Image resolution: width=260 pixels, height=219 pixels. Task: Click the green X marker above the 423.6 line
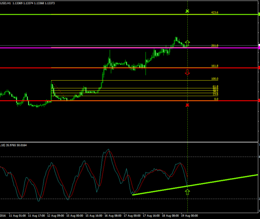pos(187,11)
